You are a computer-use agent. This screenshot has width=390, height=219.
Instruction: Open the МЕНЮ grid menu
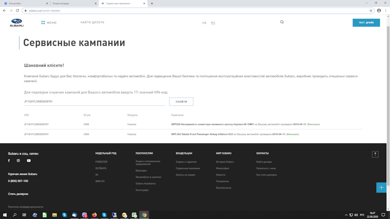pos(49,23)
